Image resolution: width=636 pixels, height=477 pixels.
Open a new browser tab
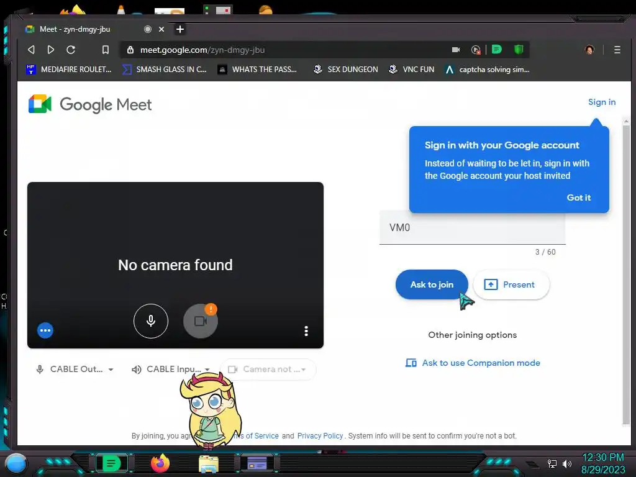(x=180, y=29)
